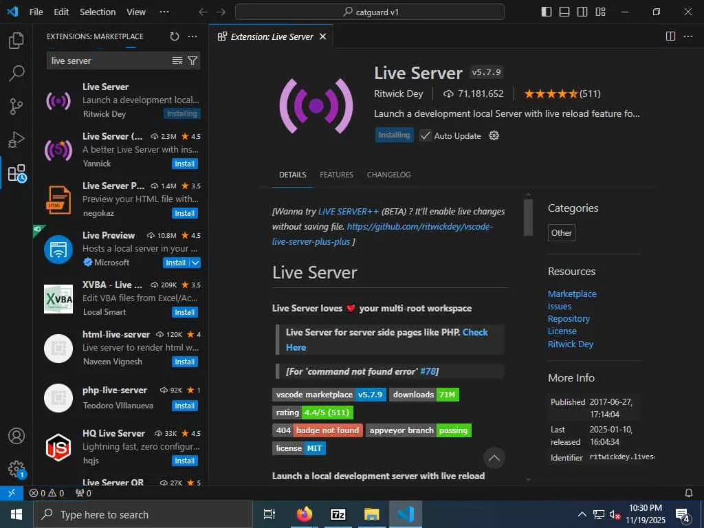The height and width of the screenshot is (528, 704).
Task: Open the Explorer view in activity bar
Action: click(x=16, y=41)
